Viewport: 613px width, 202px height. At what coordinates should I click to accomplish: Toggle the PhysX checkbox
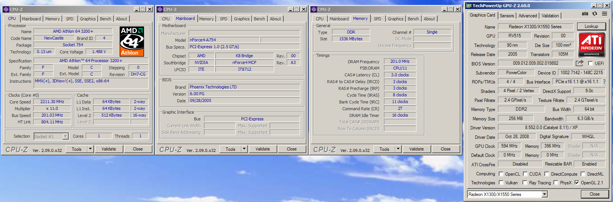coord(555,183)
